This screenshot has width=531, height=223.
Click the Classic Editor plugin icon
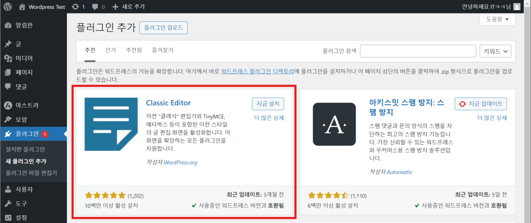pos(111,124)
